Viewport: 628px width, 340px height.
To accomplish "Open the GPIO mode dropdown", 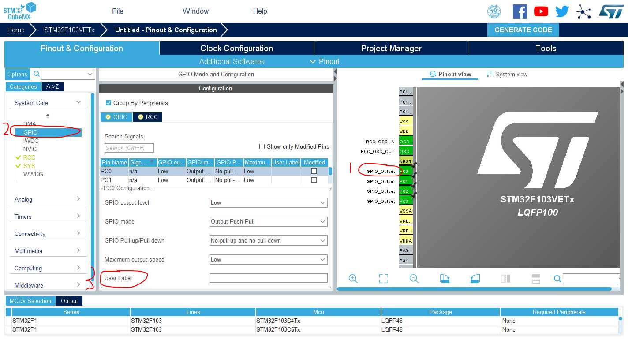I will point(269,222).
